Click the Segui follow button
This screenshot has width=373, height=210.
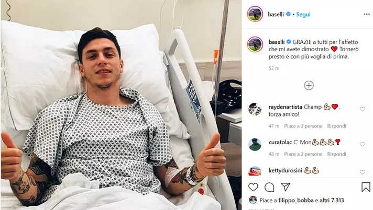click(x=303, y=14)
